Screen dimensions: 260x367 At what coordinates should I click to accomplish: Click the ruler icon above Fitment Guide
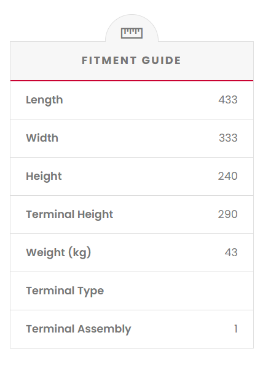click(132, 33)
